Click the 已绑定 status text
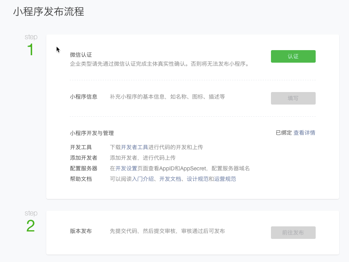This screenshot has height=262, width=349. pyautogui.click(x=284, y=133)
